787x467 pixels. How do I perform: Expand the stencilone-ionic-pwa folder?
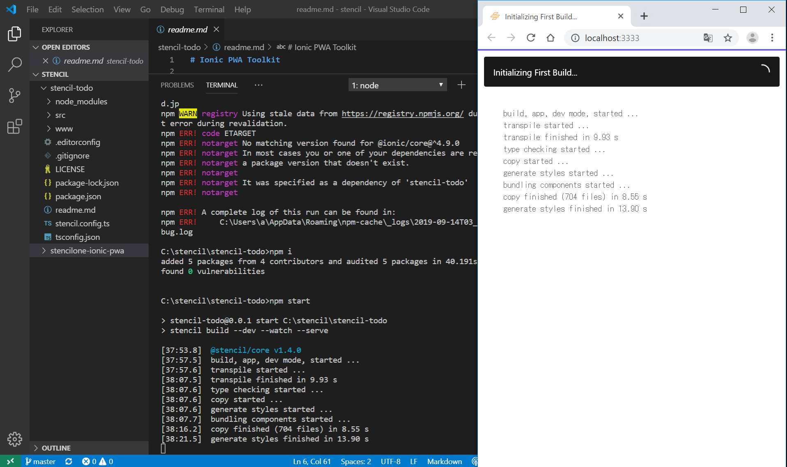point(87,251)
